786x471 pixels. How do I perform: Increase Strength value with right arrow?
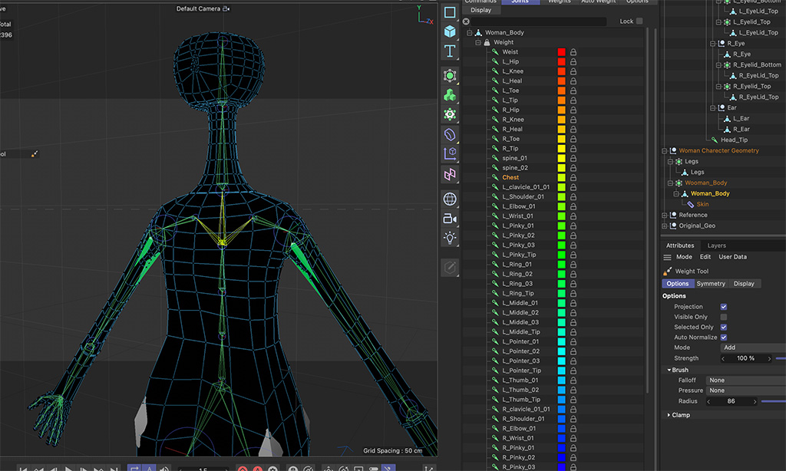tap(769, 359)
